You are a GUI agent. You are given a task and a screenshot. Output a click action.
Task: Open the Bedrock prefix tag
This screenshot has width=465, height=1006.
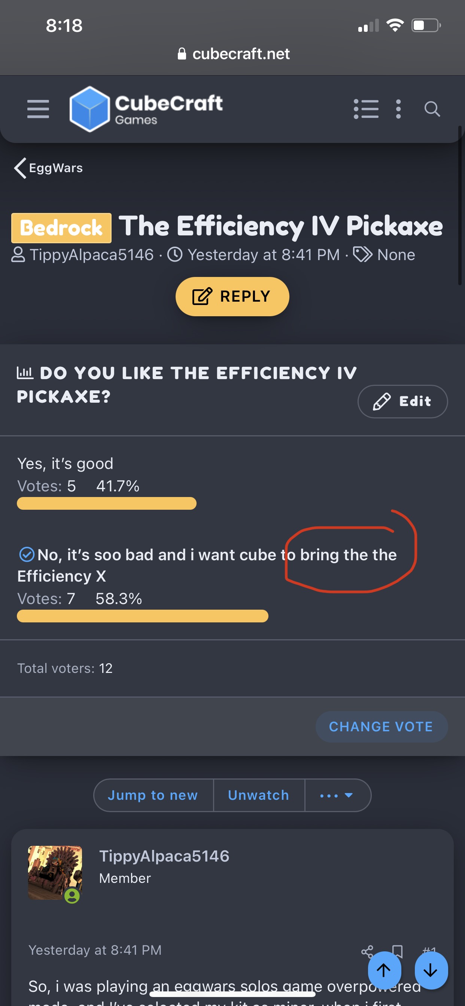point(61,228)
